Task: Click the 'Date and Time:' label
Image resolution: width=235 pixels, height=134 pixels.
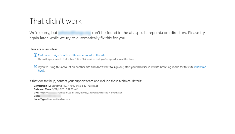Action: tap(42, 89)
